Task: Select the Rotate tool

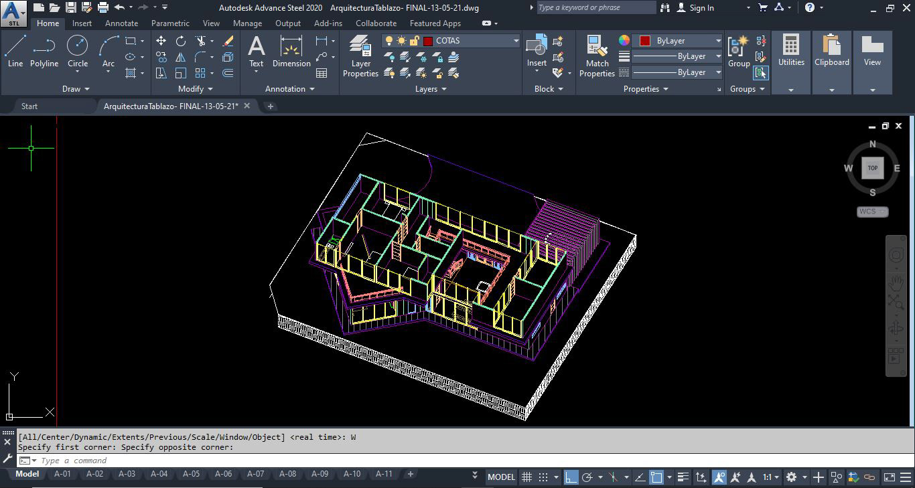Action: point(181,41)
